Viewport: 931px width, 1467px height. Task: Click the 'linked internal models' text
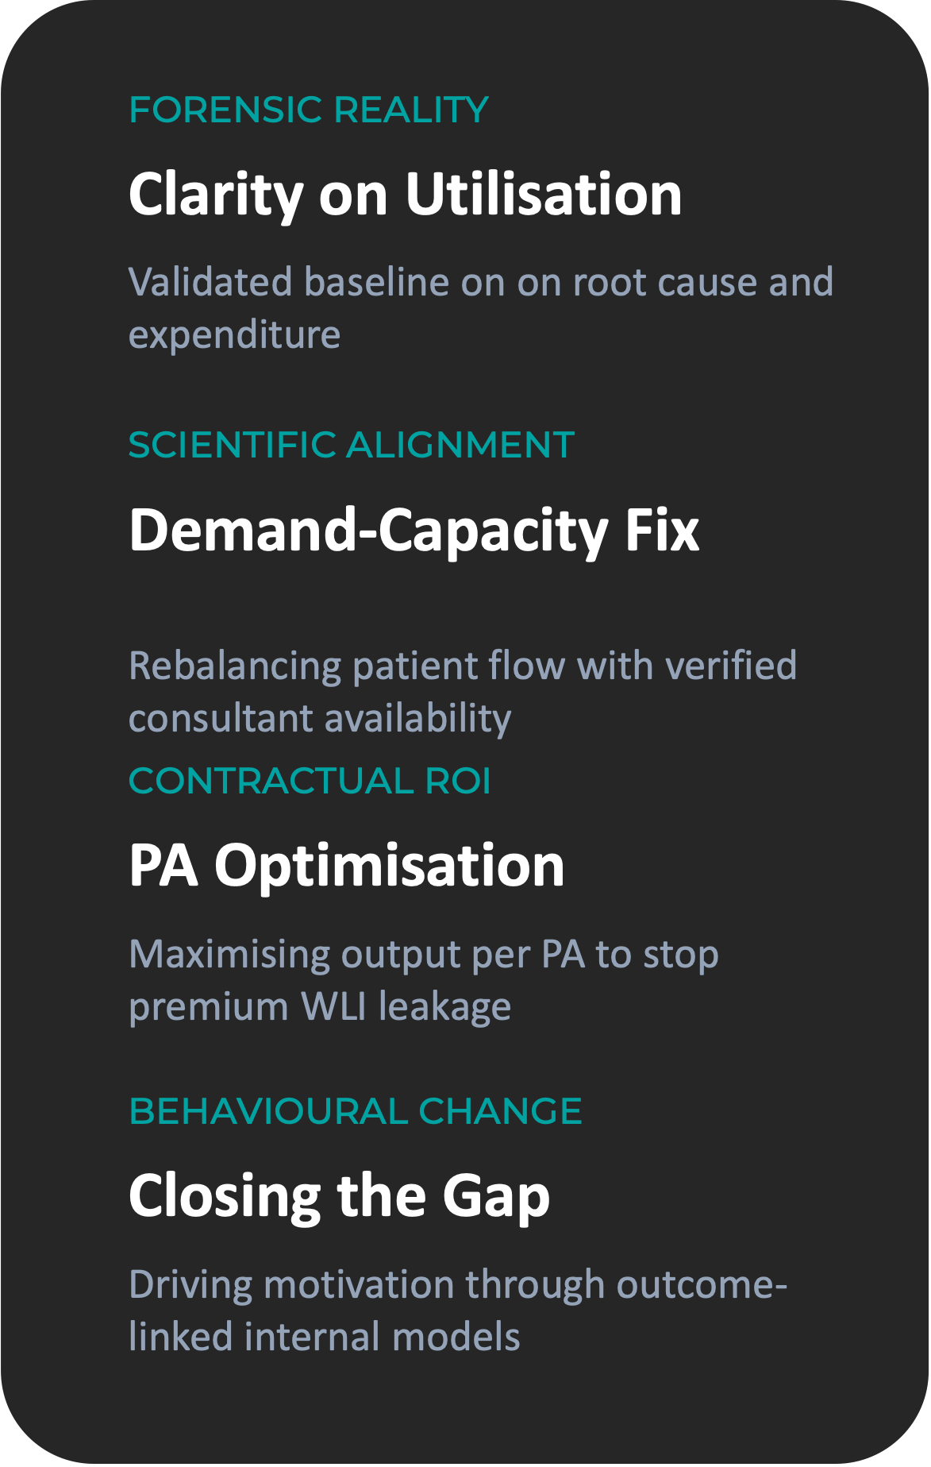(x=324, y=1337)
